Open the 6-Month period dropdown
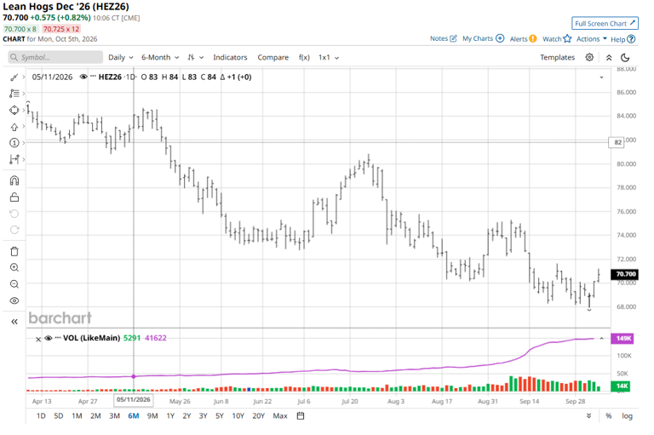This screenshot has height=435, width=654. (160, 57)
